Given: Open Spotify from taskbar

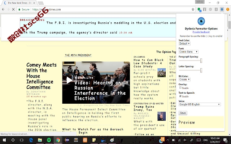Looking at the screenshot, I should [x=49, y=140].
